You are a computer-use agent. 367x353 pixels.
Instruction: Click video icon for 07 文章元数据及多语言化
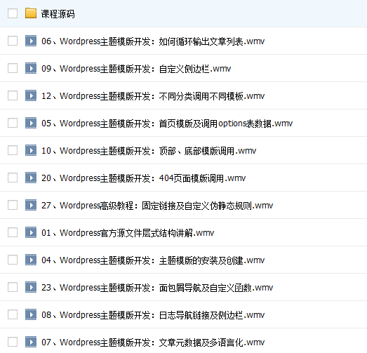(31, 342)
